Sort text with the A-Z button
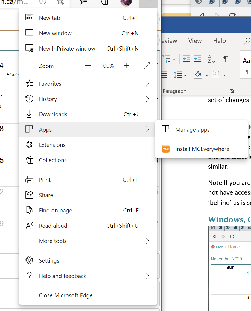The height and width of the screenshot is (311, 251). tap(211, 59)
